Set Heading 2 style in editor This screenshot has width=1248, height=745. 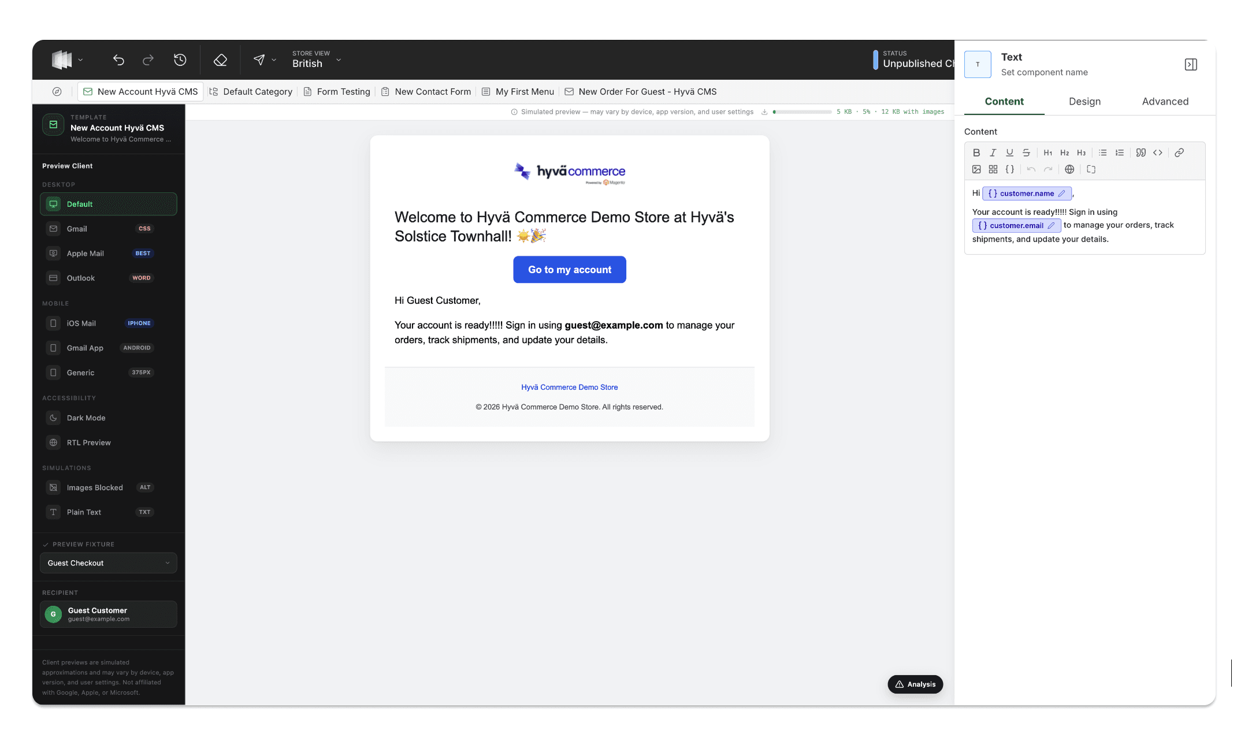(1064, 152)
